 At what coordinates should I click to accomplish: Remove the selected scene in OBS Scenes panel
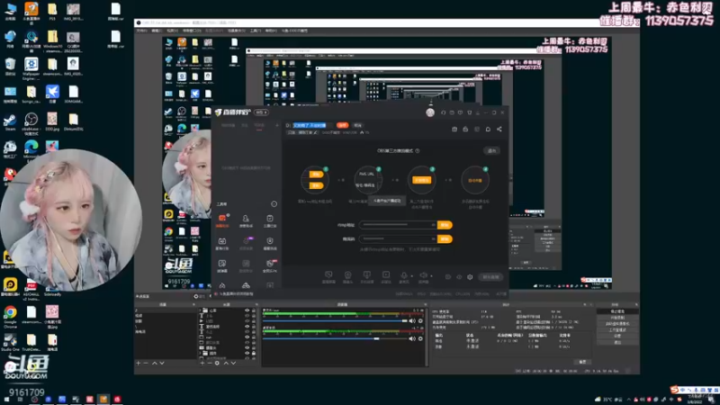[x=146, y=364]
